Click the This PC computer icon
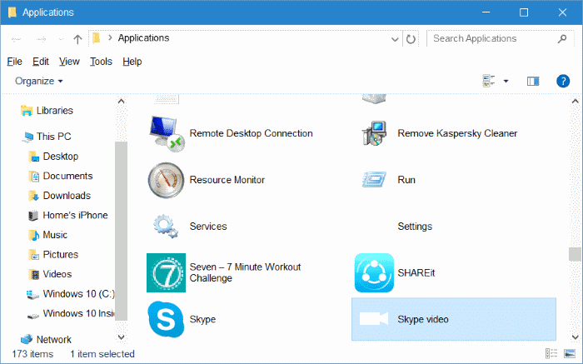The height and width of the screenshot is (364, 583). 27,137
